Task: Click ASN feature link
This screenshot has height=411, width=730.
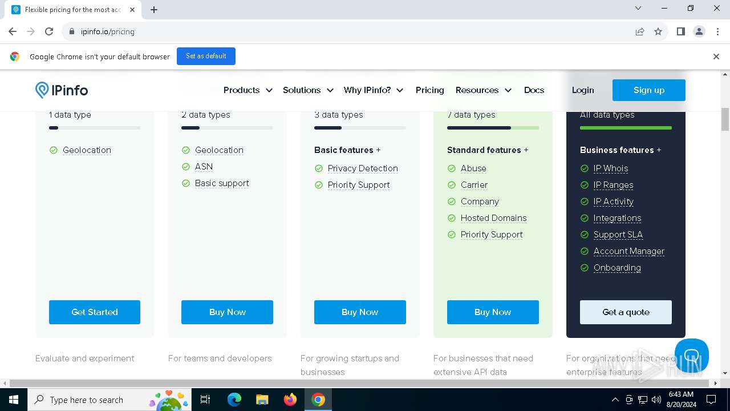Action: coord(204,167)
